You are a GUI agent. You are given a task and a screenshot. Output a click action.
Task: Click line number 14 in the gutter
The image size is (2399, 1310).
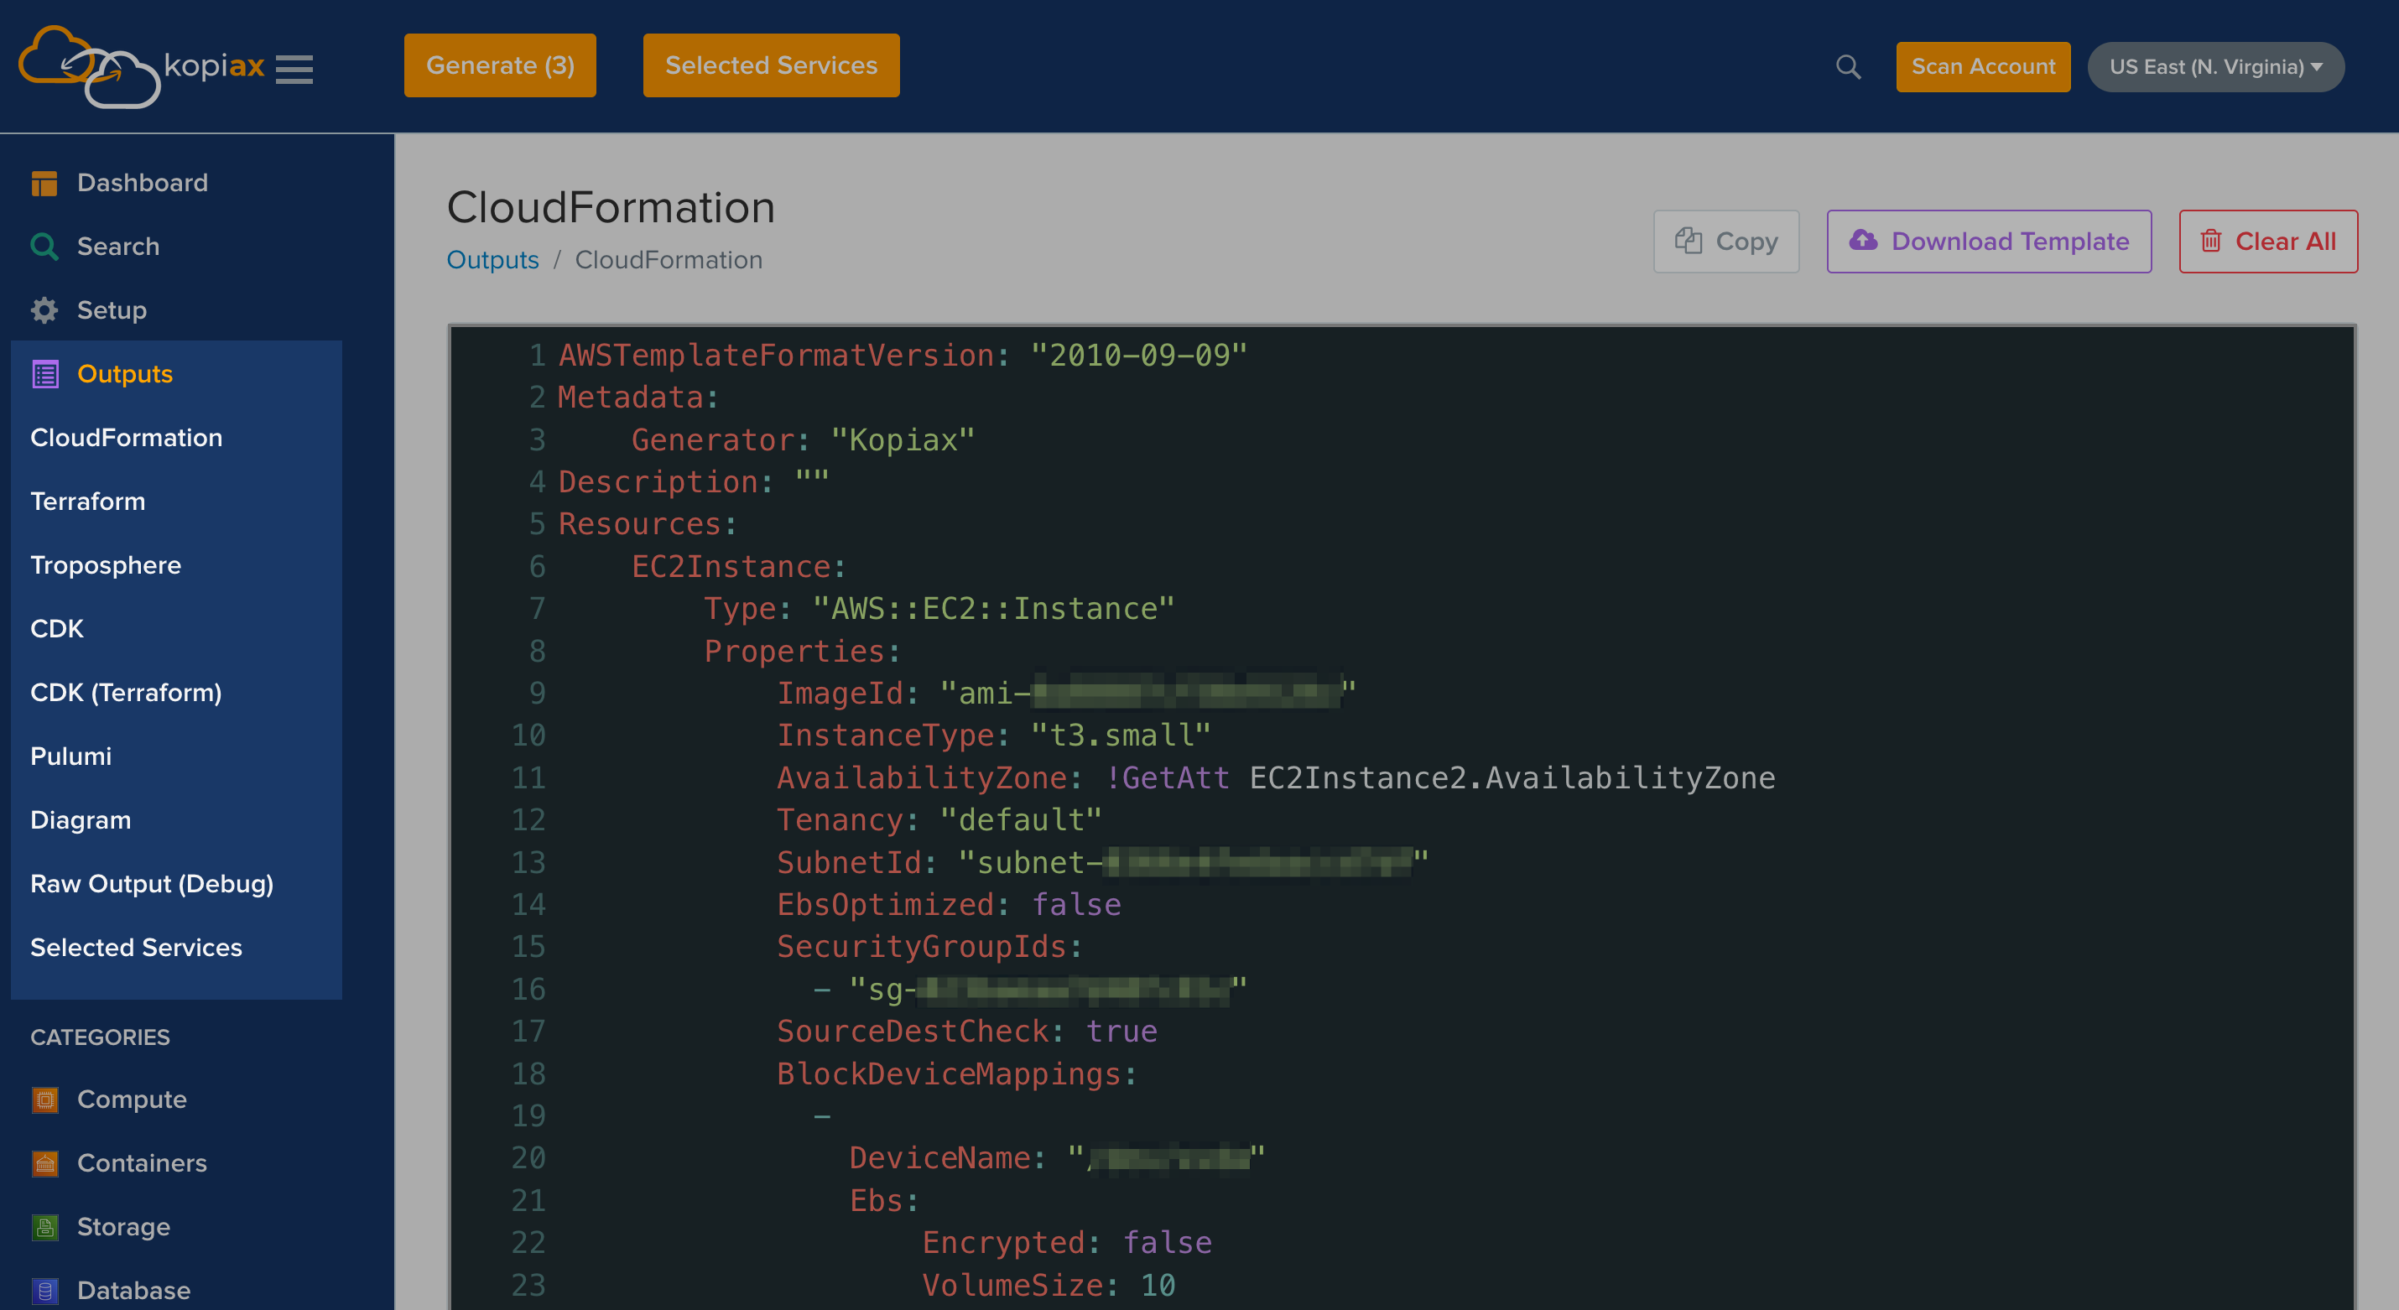pos(528,905)
